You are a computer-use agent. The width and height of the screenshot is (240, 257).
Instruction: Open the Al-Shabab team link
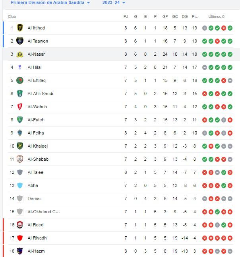(38, 159)
